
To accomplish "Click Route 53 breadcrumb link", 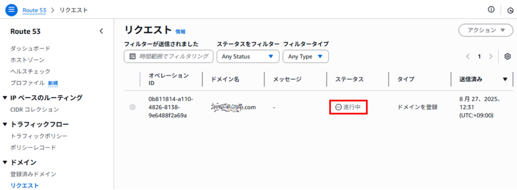I will tap(34, 10).
